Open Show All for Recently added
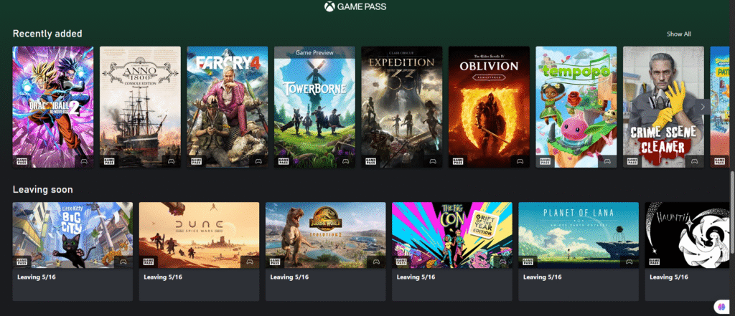The height and width of the screenshot is (316, 735). tap(679, 34)
